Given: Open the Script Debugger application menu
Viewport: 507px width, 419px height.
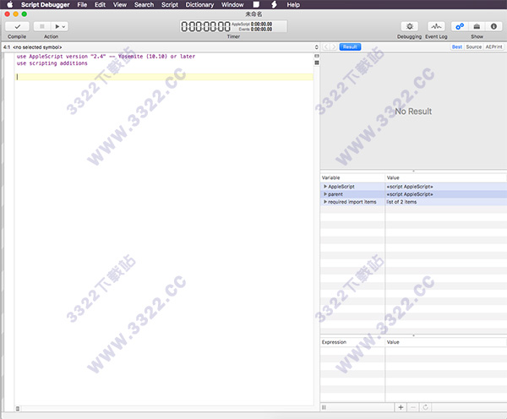Looking at the screenshot, I should pyautogui.click(x=46, y=5).
